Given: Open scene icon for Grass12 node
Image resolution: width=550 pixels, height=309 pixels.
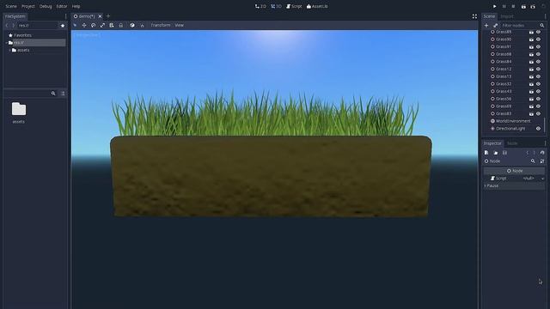Looking at the screenshot, I should point(531,69).
